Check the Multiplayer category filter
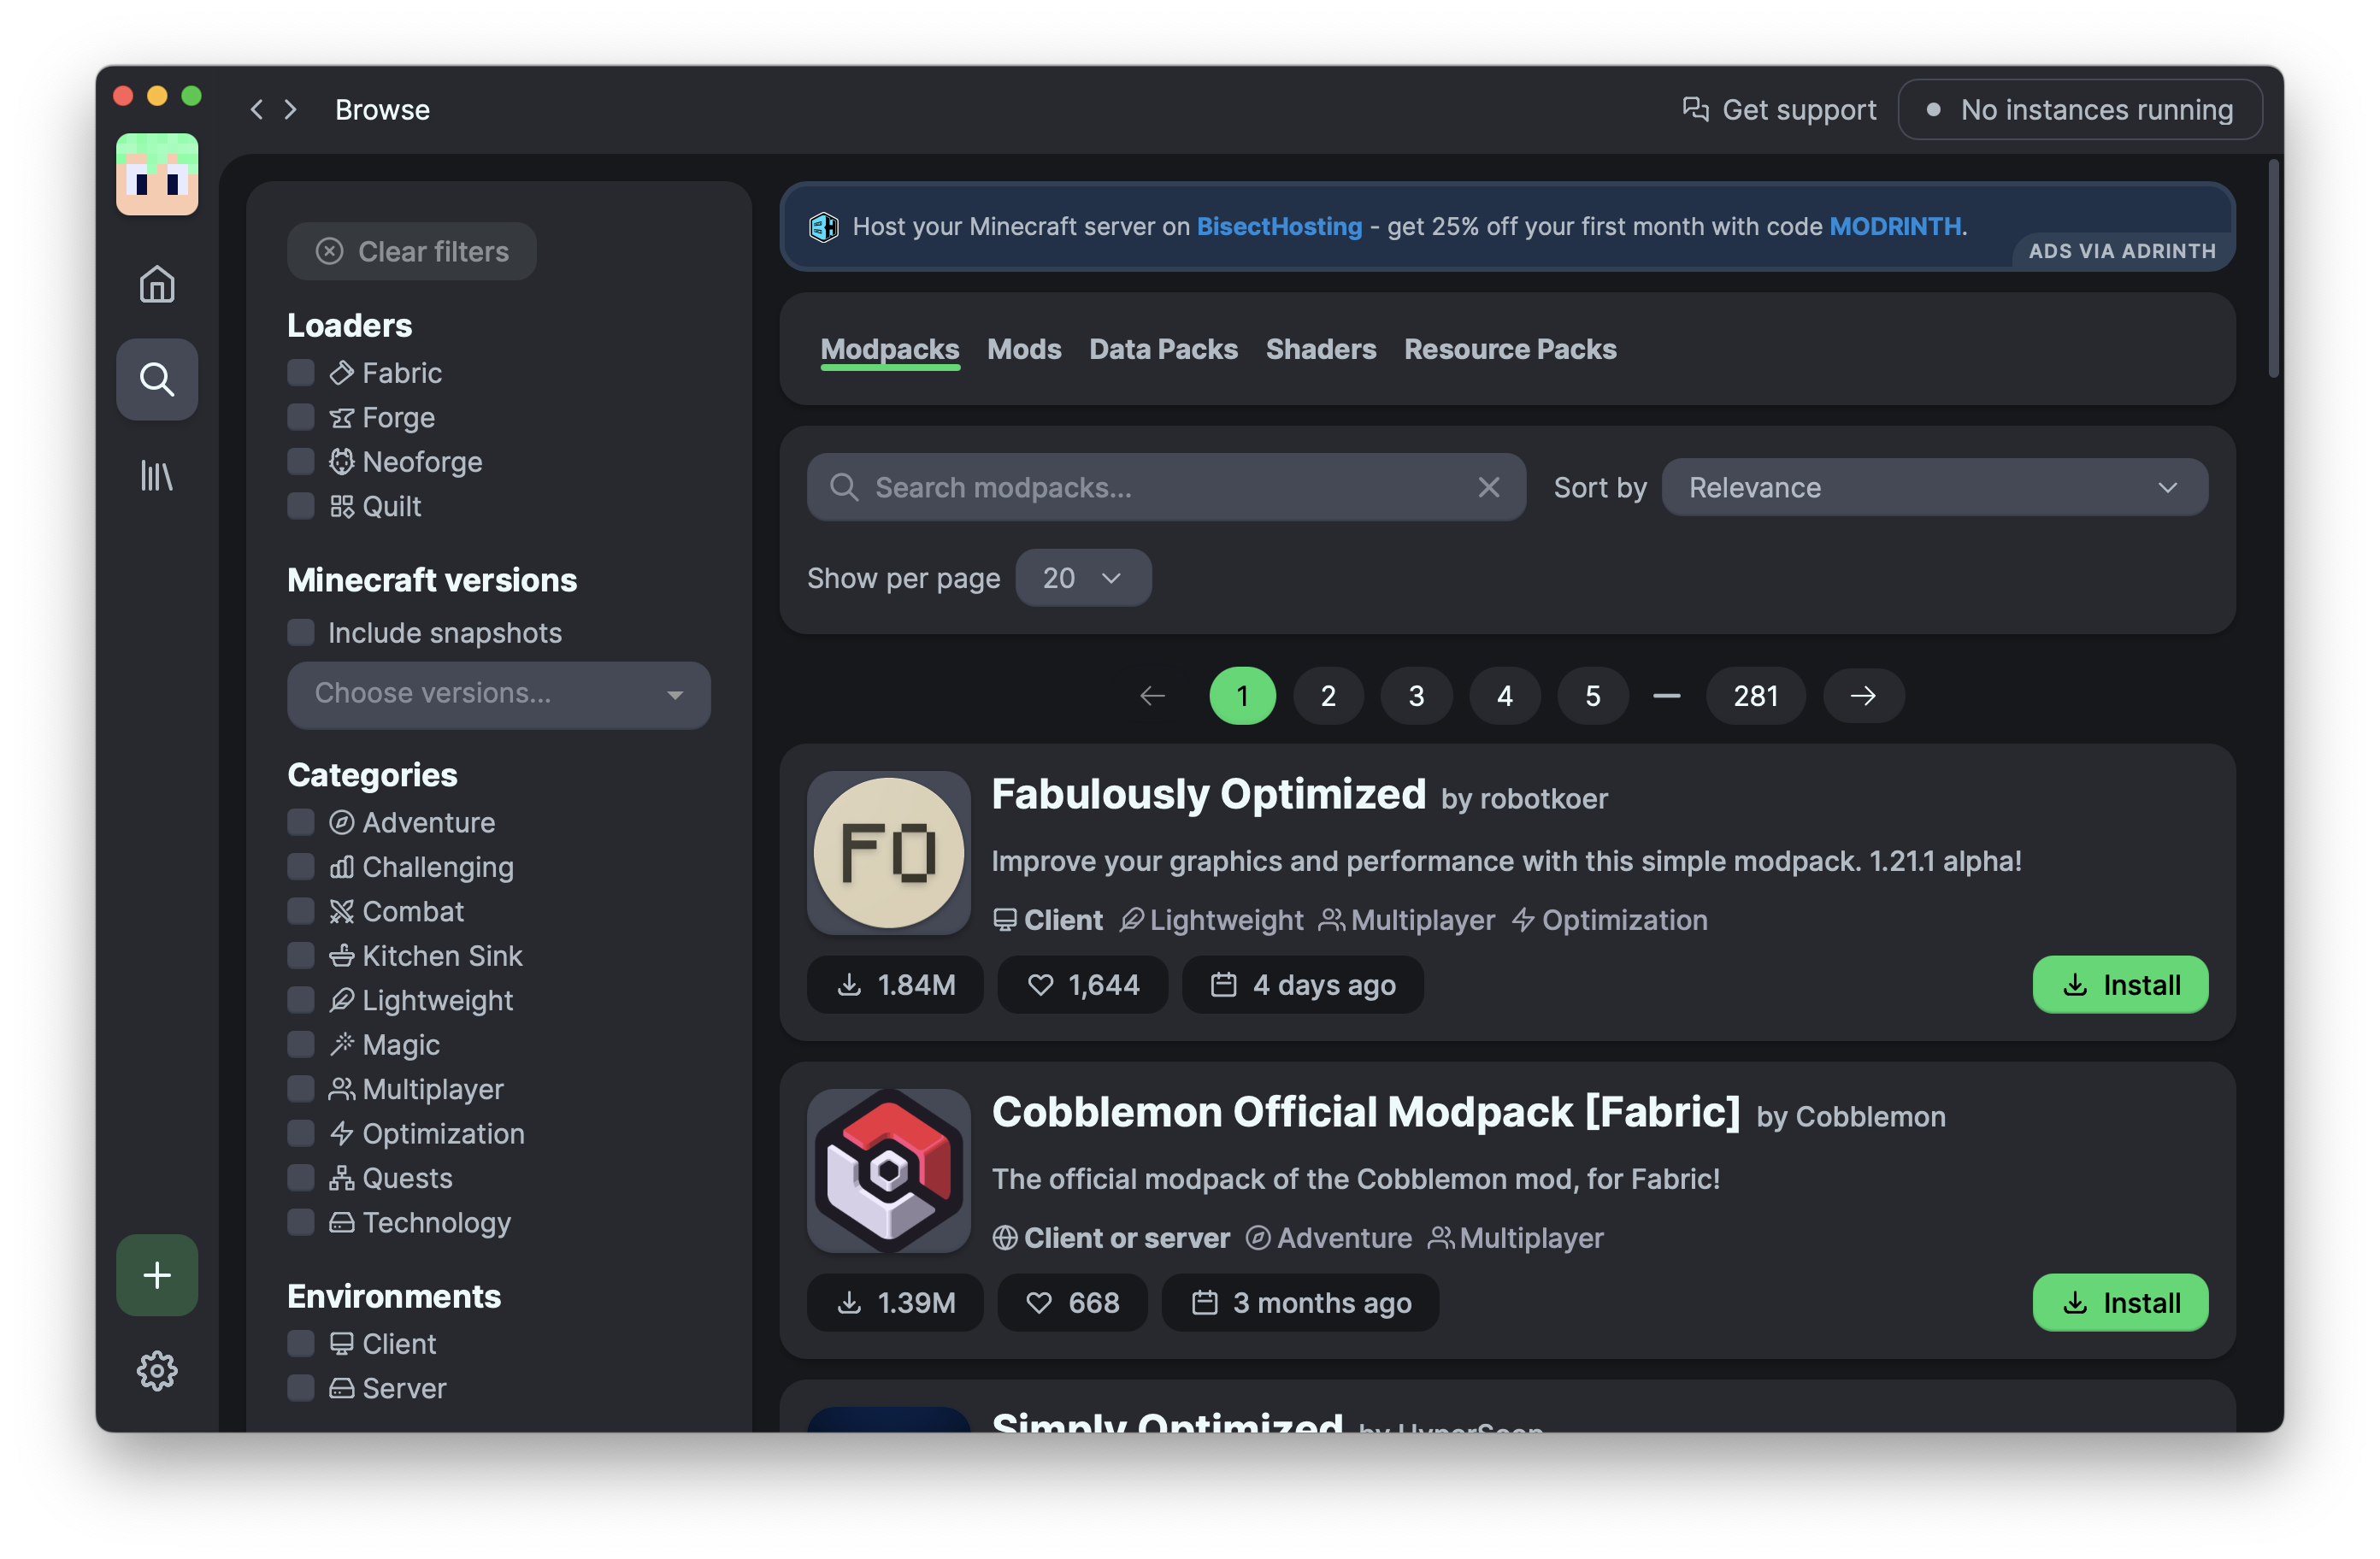This screenshot has width=2380, height=1559. tap(301, 1089)
